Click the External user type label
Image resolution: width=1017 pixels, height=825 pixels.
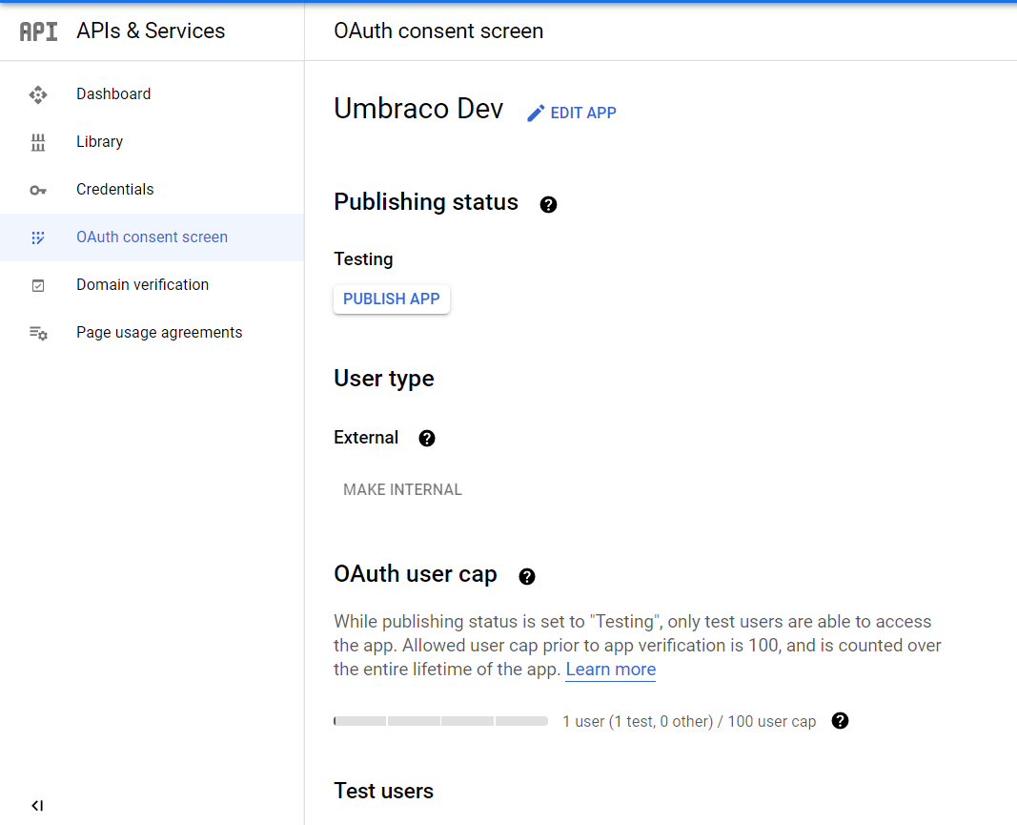[366, 438]
